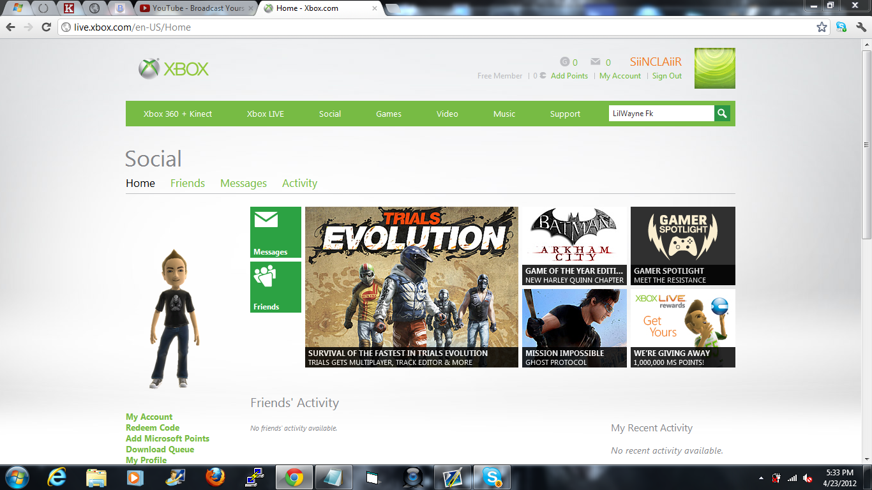872x490 pixels.
Task: Open the Games menu
Action: (389, 114)
